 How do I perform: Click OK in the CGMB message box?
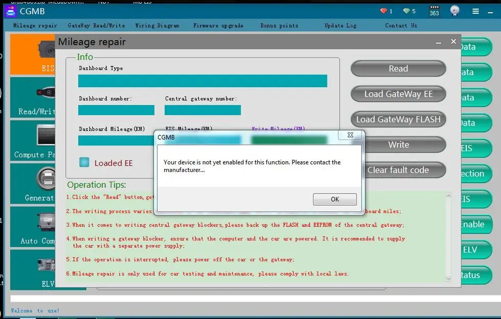coord(335,199)
